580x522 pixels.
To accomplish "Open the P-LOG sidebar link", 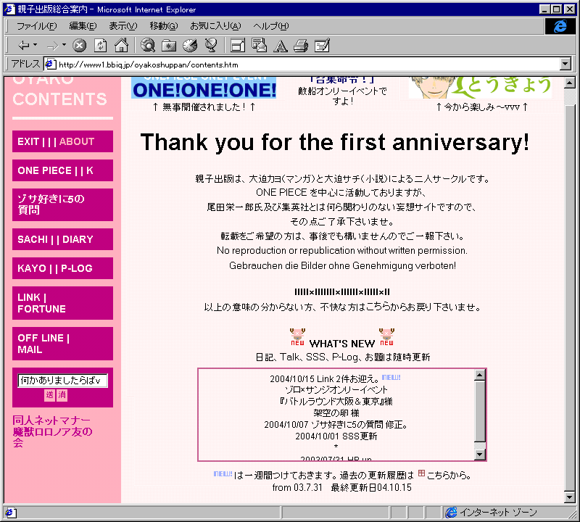I will tap(77, 268).
